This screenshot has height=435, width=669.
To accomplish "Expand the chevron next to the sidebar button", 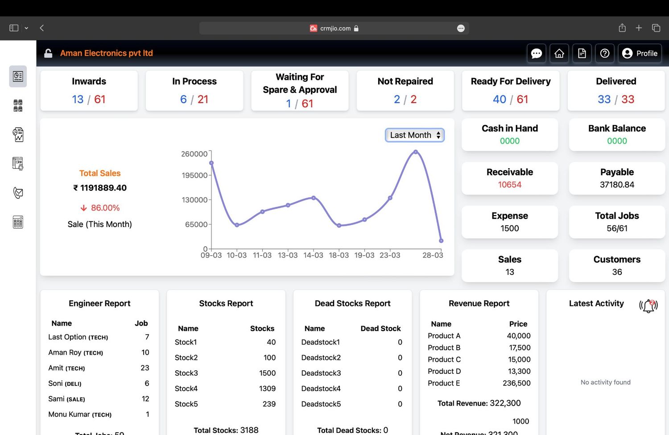I will click(26, 28).
